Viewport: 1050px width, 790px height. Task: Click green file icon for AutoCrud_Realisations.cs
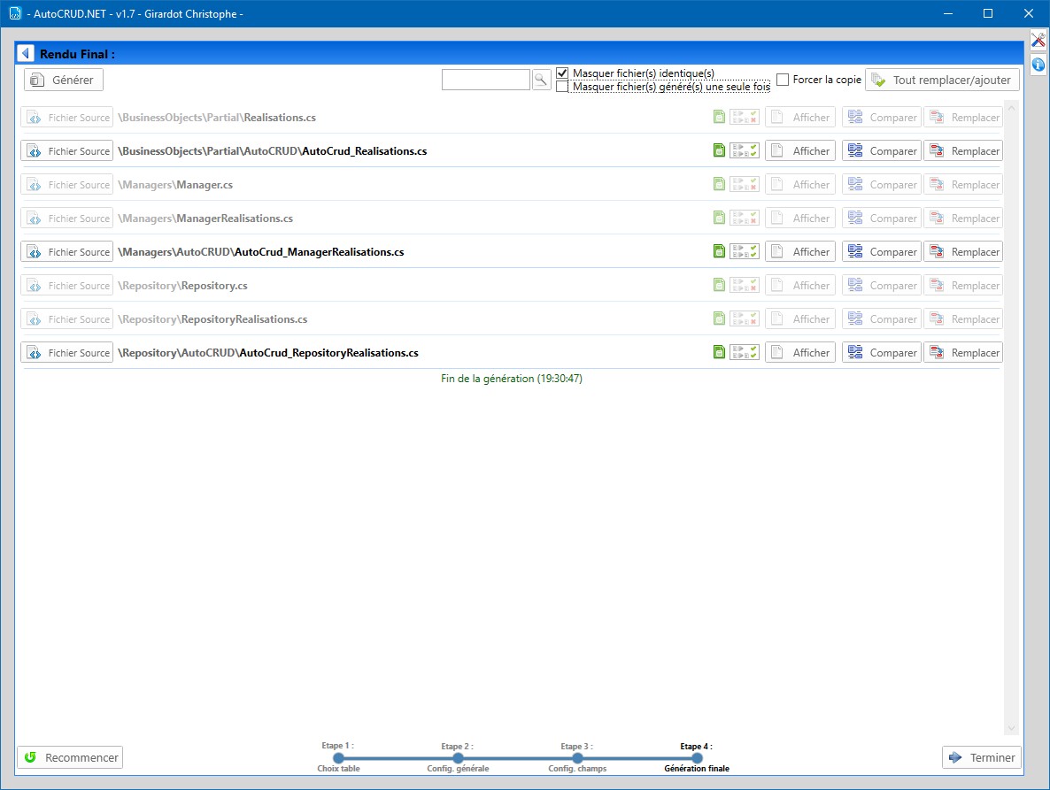pyautogui.click(x=719, y=150)
